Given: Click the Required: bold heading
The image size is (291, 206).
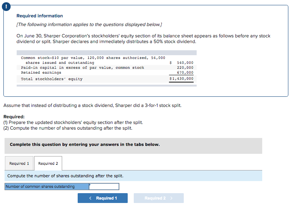Looking at the screenshot, I should [x=14, y=116].
